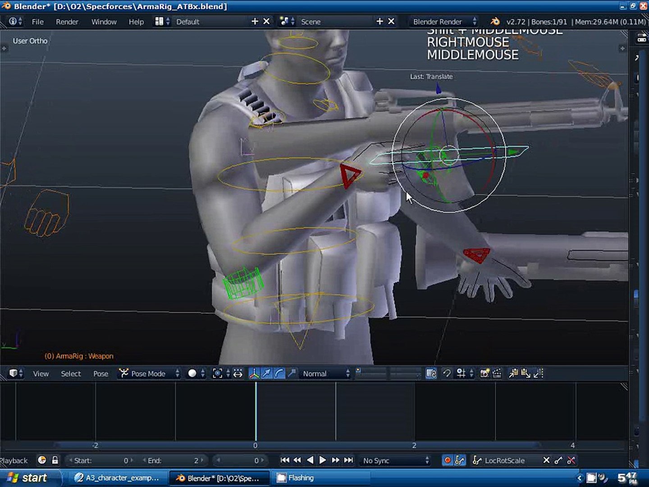Image resolution: width=649 pixels, height=487 pixels.
Task: Jump to the first frame of the timeline
Action: click(285, 460)
